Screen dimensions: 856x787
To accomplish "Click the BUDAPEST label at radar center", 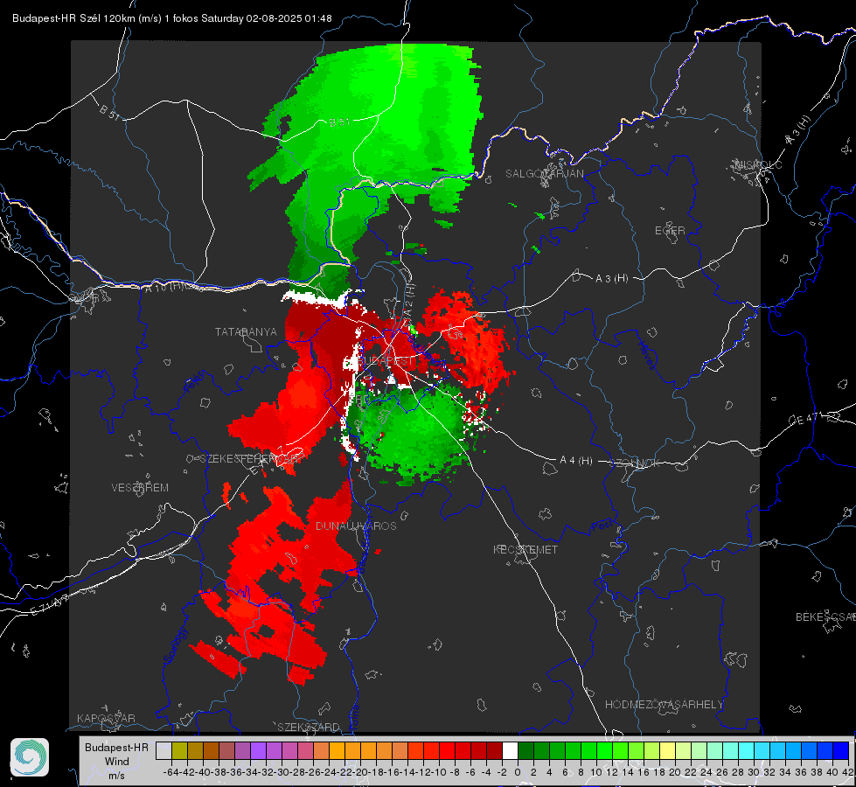I will coord(387,361).
